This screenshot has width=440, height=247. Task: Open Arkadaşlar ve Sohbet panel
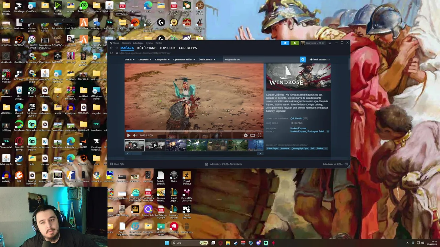click(x=335, y=164)
